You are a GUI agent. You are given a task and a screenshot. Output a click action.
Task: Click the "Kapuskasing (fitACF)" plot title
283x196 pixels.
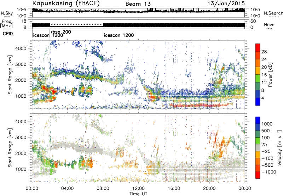pyautogui.click(x=66, y=4)
